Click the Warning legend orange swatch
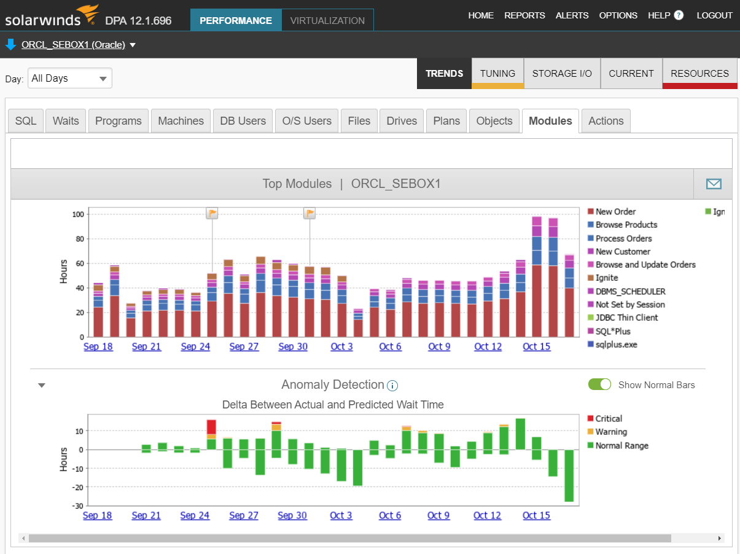The image size is (740, 554). click(x=590, y=432)
